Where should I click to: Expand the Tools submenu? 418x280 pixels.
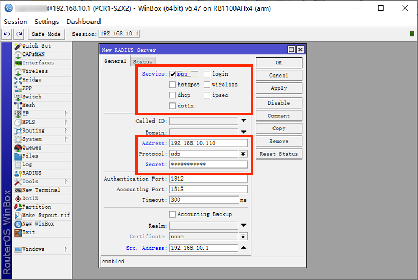(66, 182)
